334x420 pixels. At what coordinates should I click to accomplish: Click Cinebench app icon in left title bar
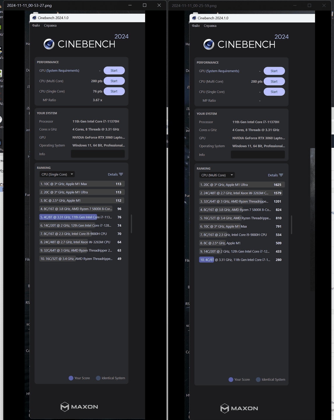(34, 18)
